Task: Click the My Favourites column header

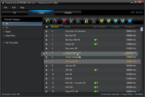Action: [101, 27]
